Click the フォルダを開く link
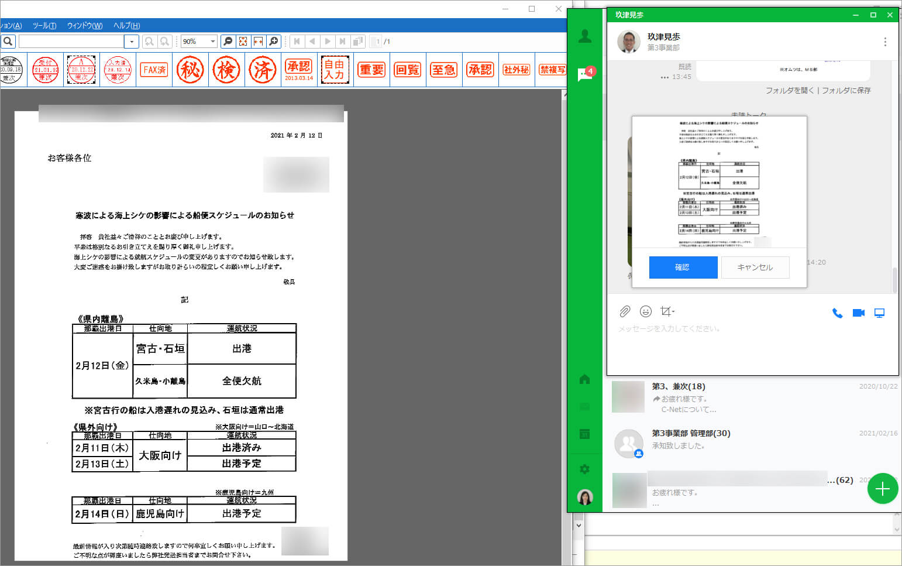This screenshot has width=902, height=566. point(789,91)
